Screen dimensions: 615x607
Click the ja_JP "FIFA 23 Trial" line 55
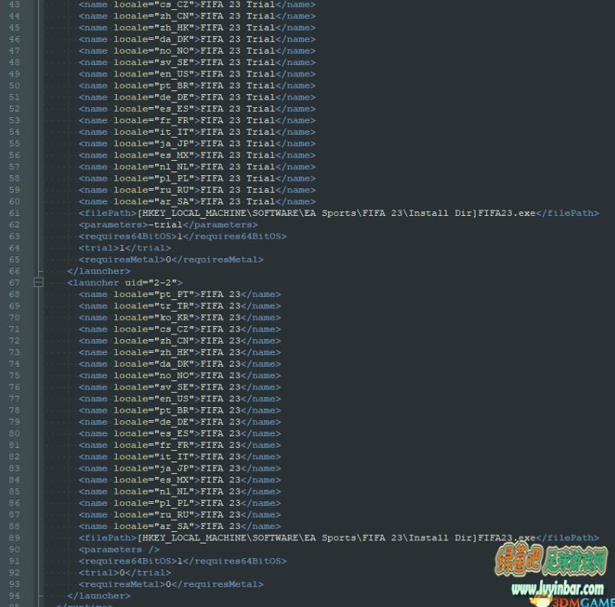coord(197,144)
